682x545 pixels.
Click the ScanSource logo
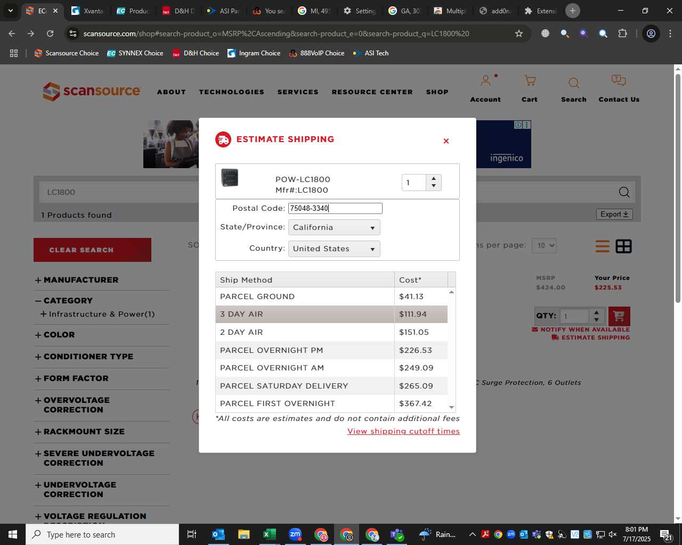(x=91, y=91)
